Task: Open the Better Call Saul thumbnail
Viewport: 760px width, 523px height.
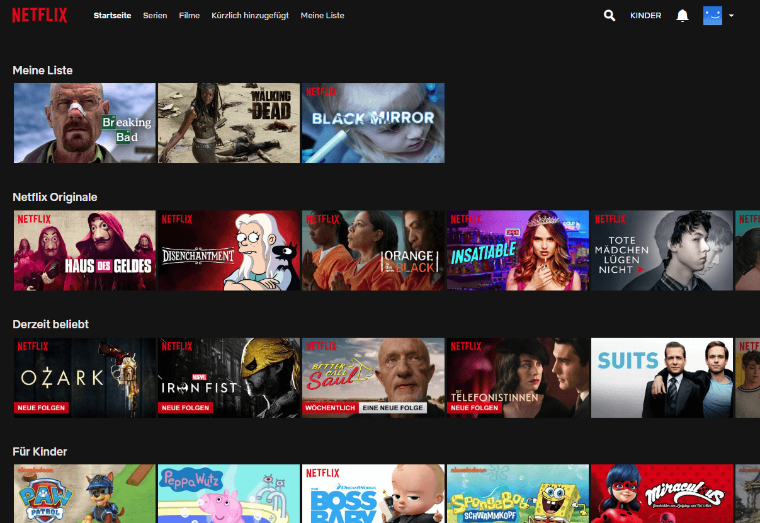Action: pos(373,378)
